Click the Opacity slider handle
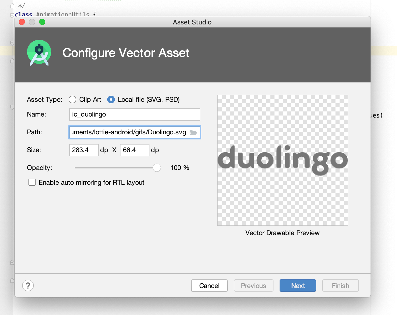The height and width of the screenshot is (315, 397). [x=157, y=168]
